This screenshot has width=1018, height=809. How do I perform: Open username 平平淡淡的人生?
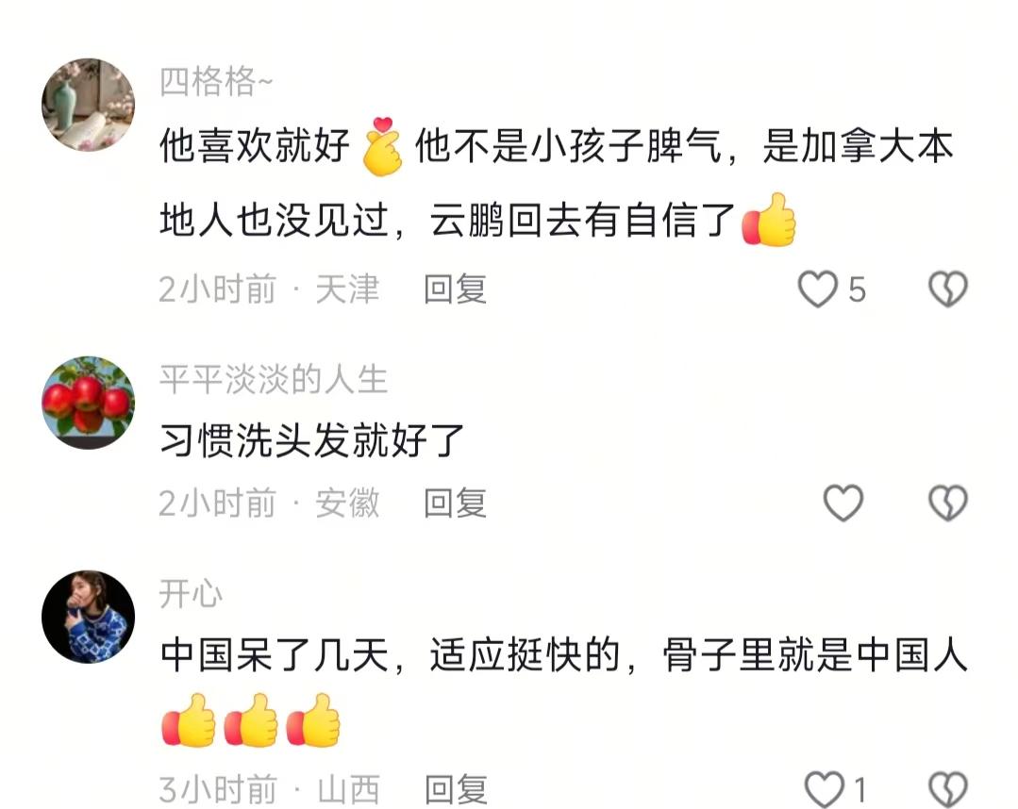[x=274, y=380]
